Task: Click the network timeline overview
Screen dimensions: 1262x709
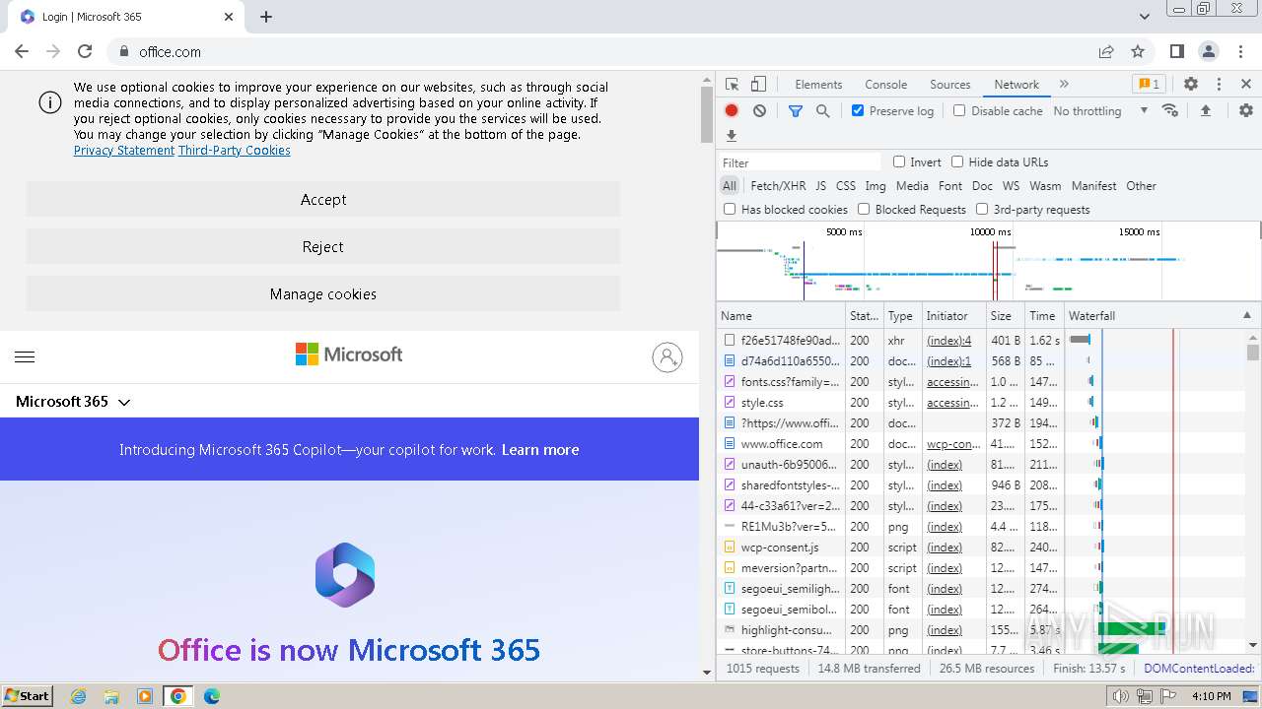Action: pos(988,261)
